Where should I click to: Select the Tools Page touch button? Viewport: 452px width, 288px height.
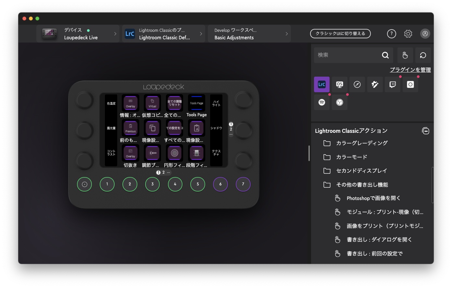click(196, 103)
